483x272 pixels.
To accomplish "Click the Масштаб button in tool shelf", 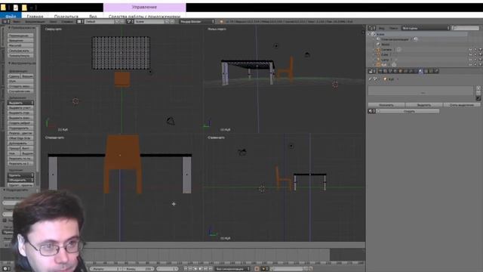I will (20, 45).
